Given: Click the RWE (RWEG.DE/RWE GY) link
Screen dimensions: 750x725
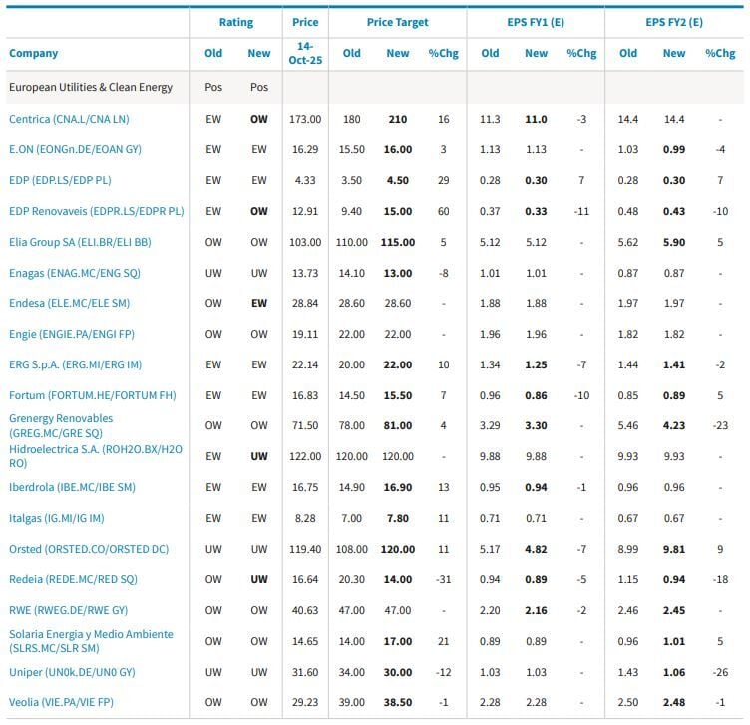Looking at the screenshot, I should (69, 610).
